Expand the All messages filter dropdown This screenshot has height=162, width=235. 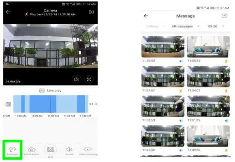(x=185, y=26)
